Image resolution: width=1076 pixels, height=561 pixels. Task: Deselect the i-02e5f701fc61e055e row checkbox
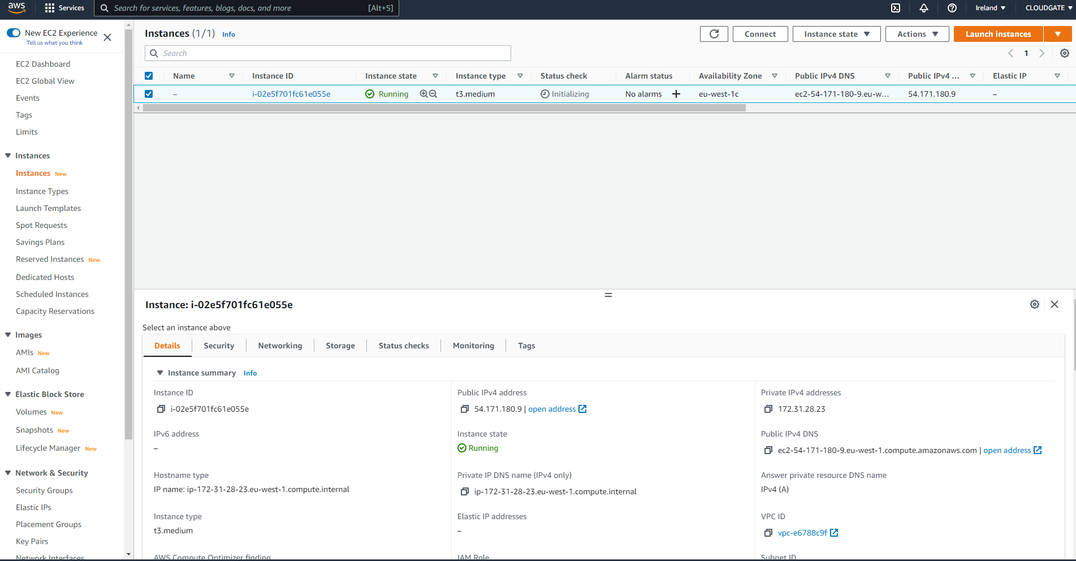[149, 94]
